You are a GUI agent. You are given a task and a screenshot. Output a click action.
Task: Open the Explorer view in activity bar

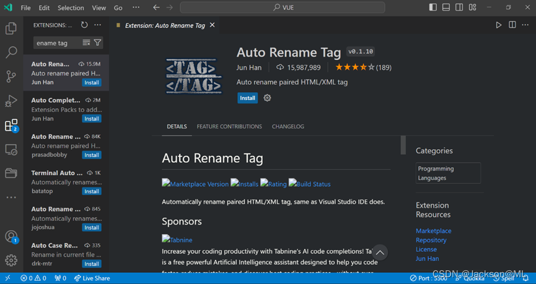(11, 28)
